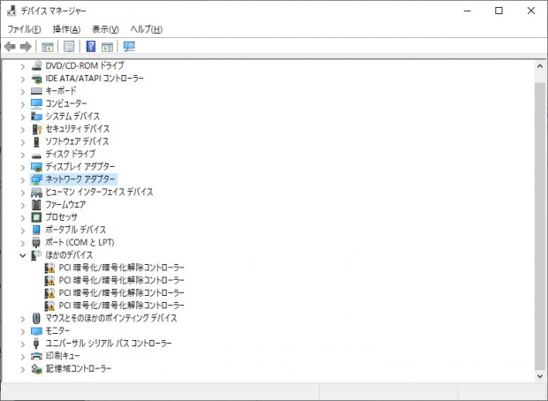This screenshot has height=401, width=548.
Task: Click the プロセッサ icon
Action: [36, 217]
